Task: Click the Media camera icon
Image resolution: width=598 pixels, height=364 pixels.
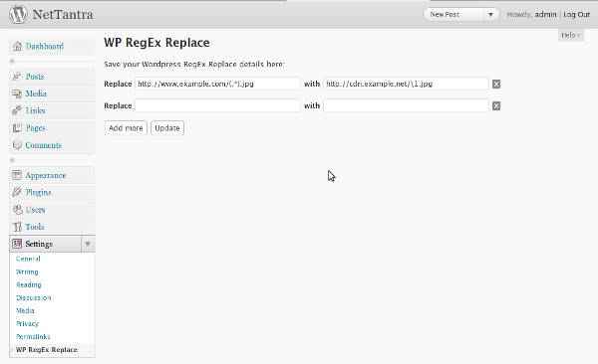Action: 17,93
